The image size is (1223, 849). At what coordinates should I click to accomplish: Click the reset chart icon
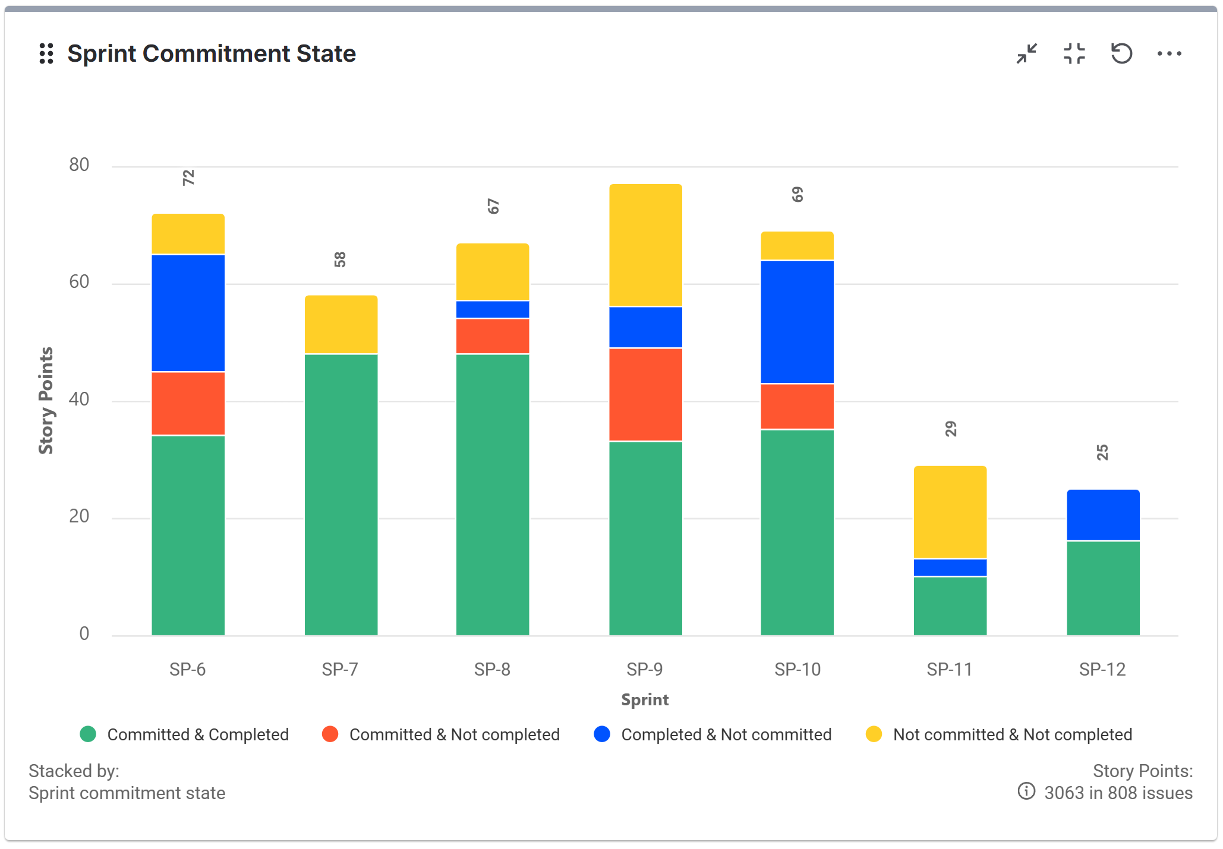[1122, 53]
